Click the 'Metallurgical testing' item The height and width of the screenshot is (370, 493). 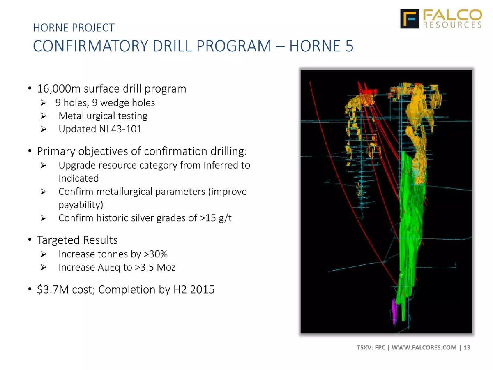(103, 116)
